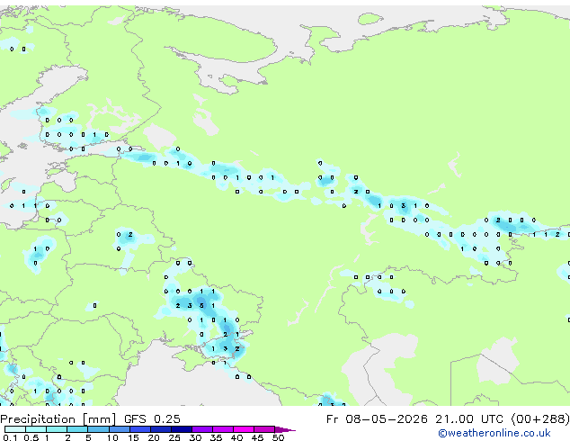Click the '0.1' label under the legend
Screen dimensions: 570x441
10,437
